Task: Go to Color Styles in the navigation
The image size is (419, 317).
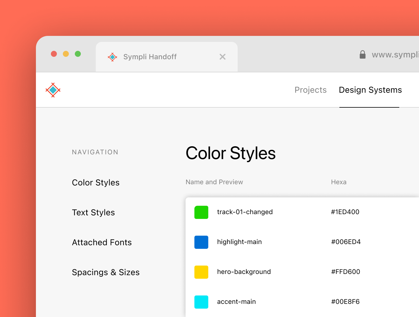Action: pos(96,182)
